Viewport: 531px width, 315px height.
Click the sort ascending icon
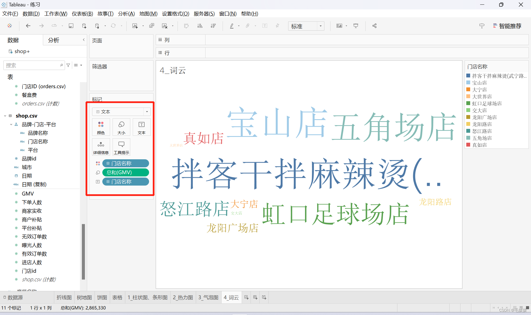pos(200,26)
